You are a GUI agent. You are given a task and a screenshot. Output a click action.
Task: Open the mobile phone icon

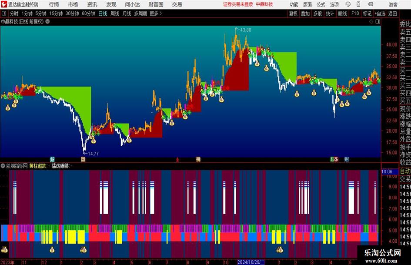pos(358,4)
